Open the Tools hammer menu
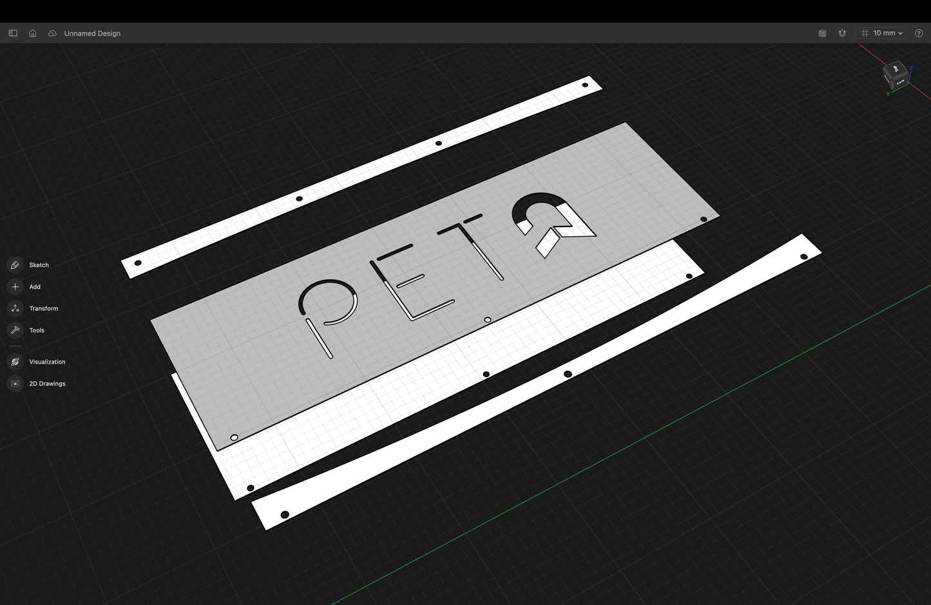The height and width of the screenshot is (605, 931). click(x=15, y=331)
